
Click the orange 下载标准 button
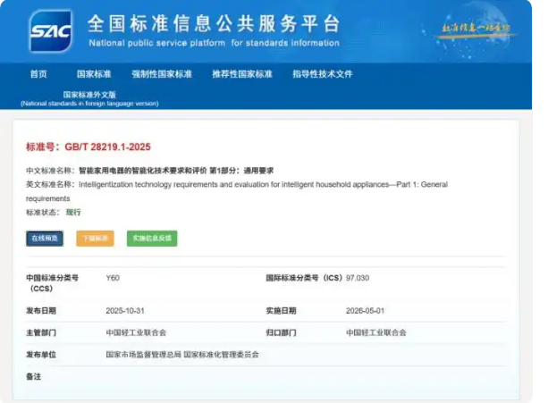tap(95, 239)
